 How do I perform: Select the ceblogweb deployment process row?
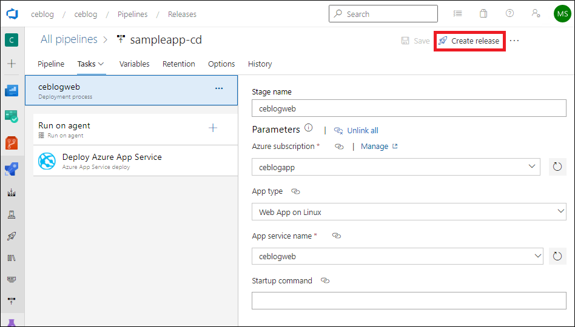(x=131, y=90)
